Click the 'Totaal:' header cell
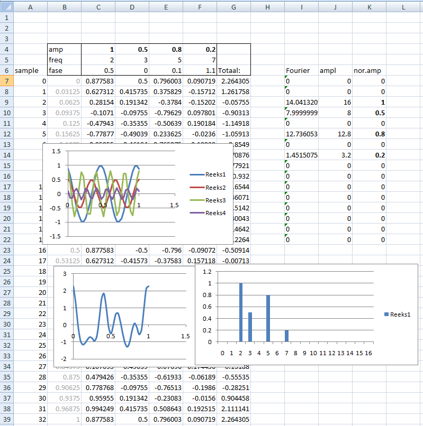Screen dimensions: 423x426 pyautogui.click(x=233, y=70)
